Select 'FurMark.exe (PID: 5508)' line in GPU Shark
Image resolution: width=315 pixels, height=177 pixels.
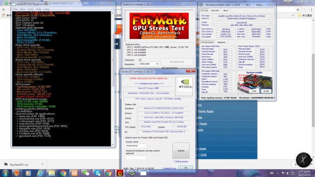pos(33,133)
